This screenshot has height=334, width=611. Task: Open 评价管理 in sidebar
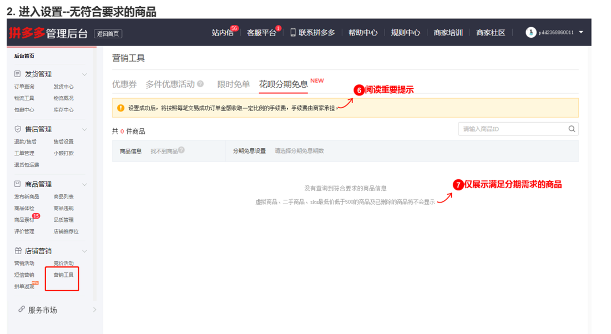point(24,231)
